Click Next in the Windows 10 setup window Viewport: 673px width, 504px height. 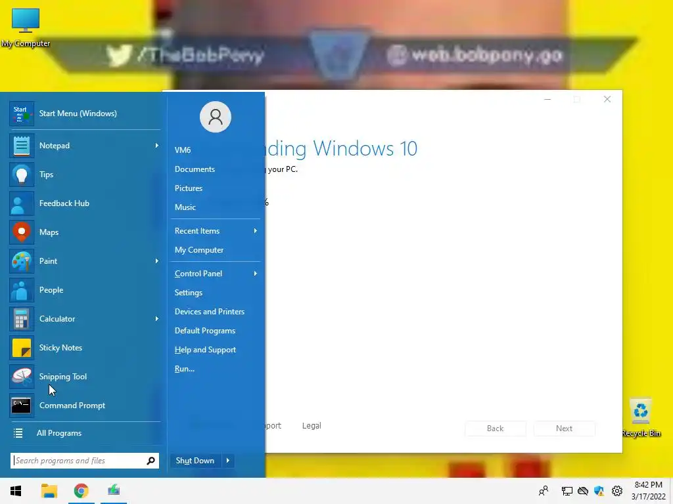(x=564, y=429)
